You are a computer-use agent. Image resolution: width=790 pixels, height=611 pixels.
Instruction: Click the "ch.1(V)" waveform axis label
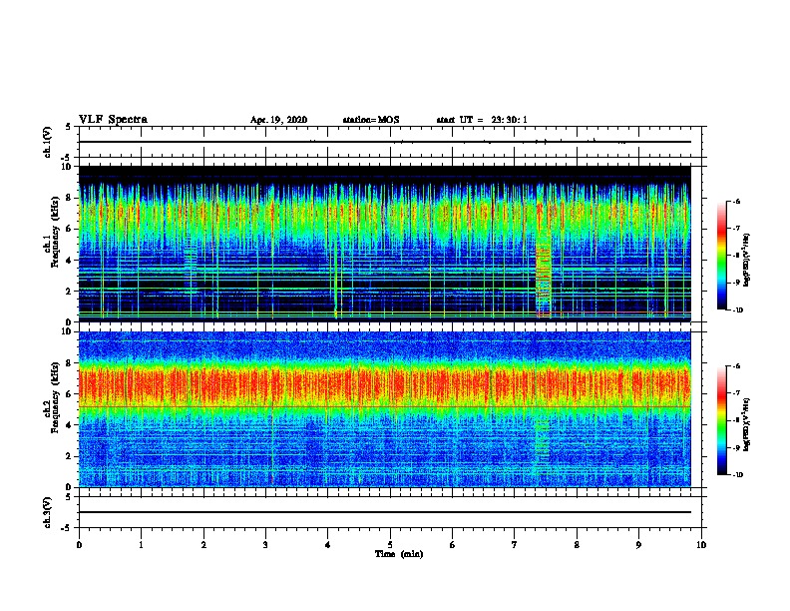click(x=47, y=142)
